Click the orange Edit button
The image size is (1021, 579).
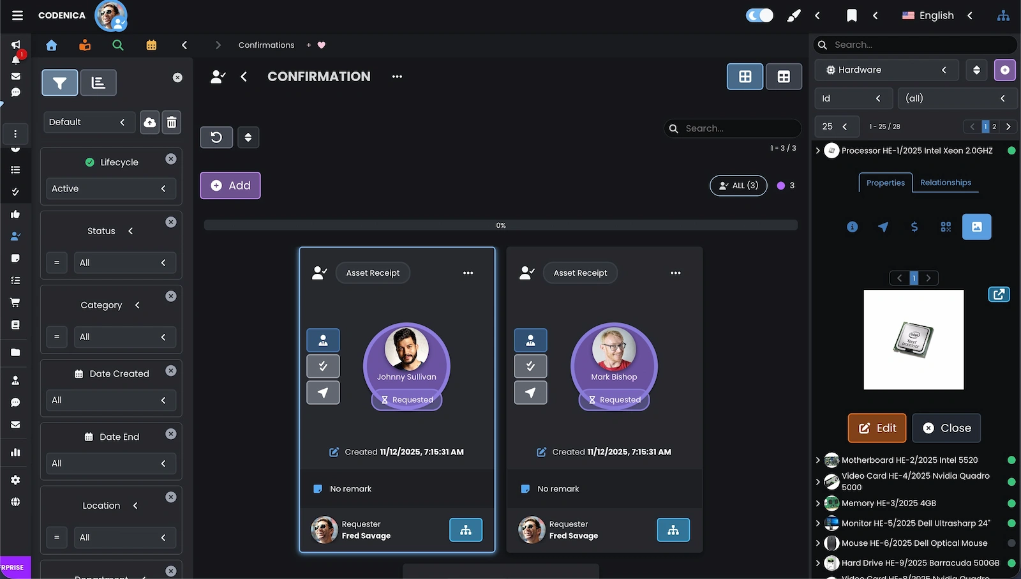tap(877, 428)
